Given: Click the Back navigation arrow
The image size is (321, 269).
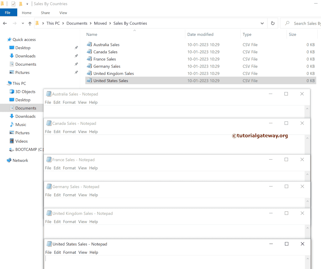Looking at the screenshot, I should tap(5, 23).
